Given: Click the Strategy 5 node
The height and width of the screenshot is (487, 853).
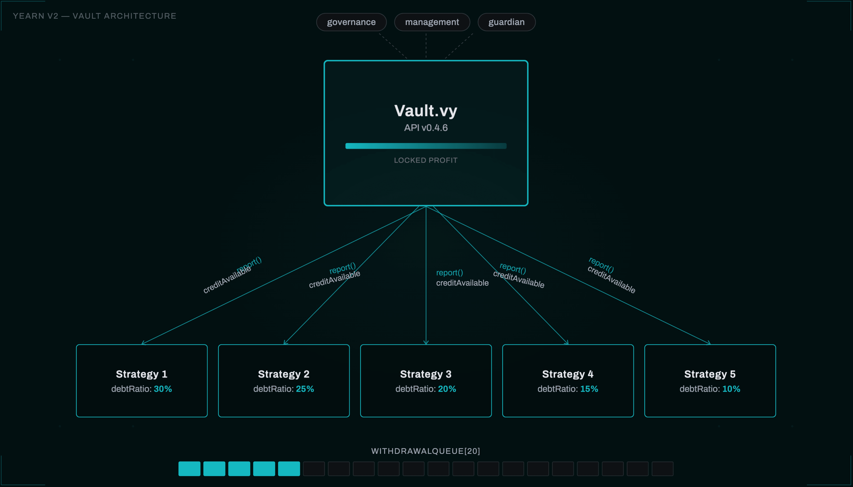Looking at the screenshot, I should coord(710,381).
